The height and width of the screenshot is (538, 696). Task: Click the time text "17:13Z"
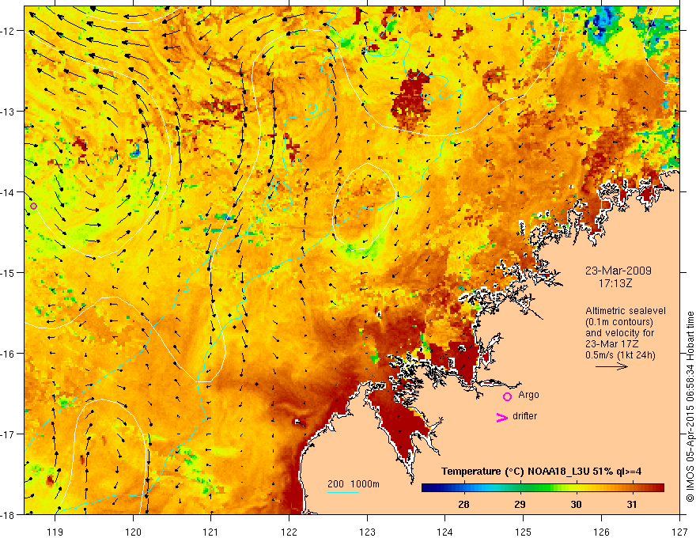pos(615,283)
